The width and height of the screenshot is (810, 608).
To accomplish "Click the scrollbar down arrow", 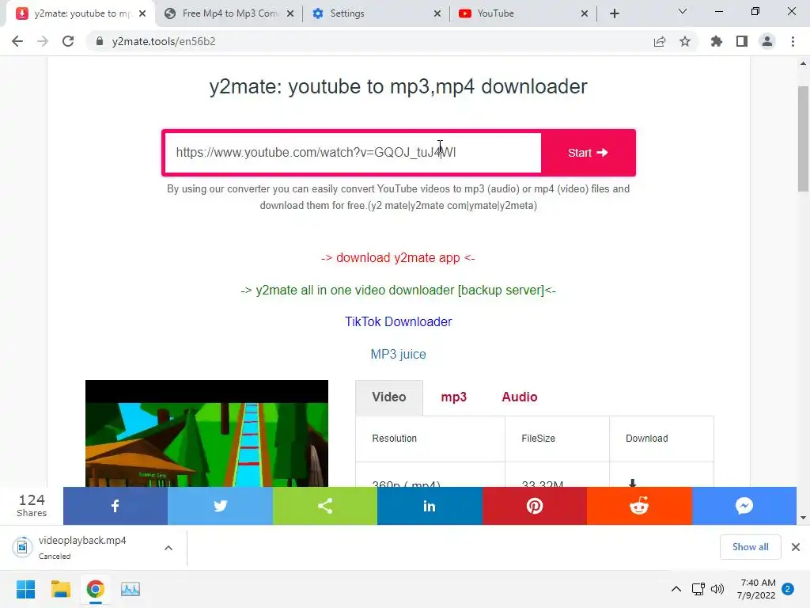I will pos(803,518).
